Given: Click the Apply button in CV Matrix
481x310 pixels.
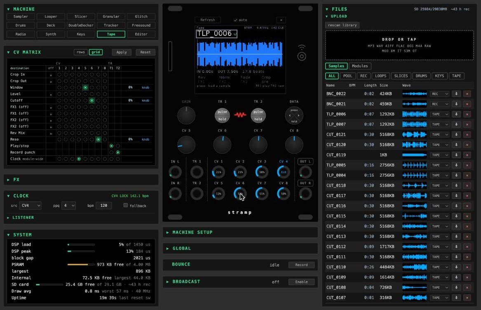Looking at the screenshot, I should [122, 52].
